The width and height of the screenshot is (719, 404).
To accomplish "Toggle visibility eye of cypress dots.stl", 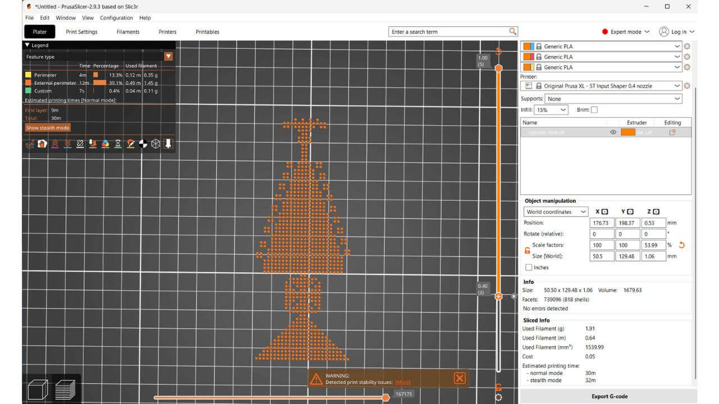I will pyautogui.click(x=613, y=132).
